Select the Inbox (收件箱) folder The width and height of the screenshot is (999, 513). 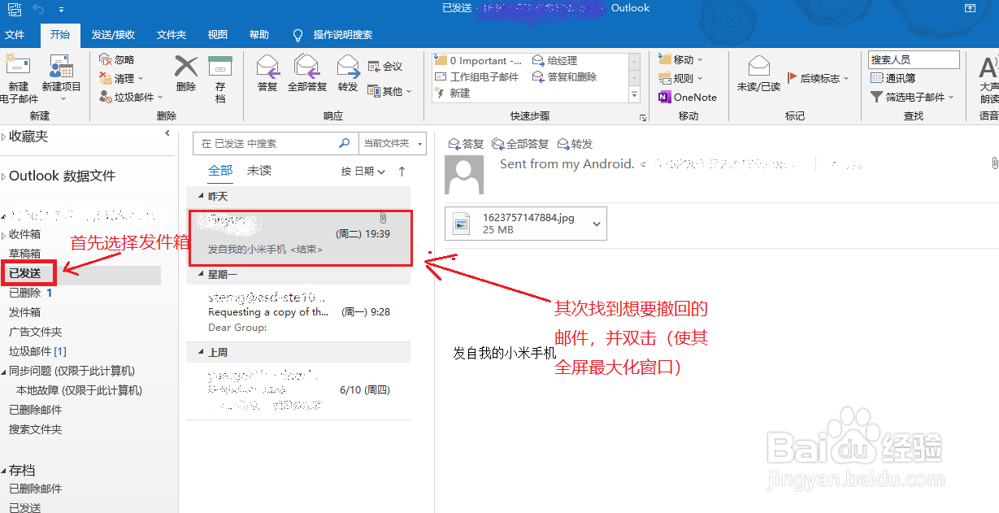click(24, 234)
